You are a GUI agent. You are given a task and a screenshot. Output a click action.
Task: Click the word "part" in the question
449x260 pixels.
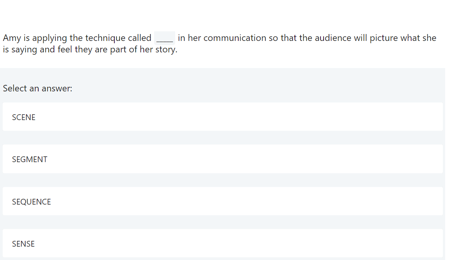tap(118, 50)
